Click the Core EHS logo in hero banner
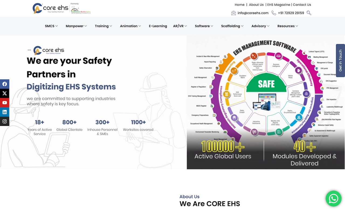The width and height of the screenshot is (345, 210). pos(49,50)
